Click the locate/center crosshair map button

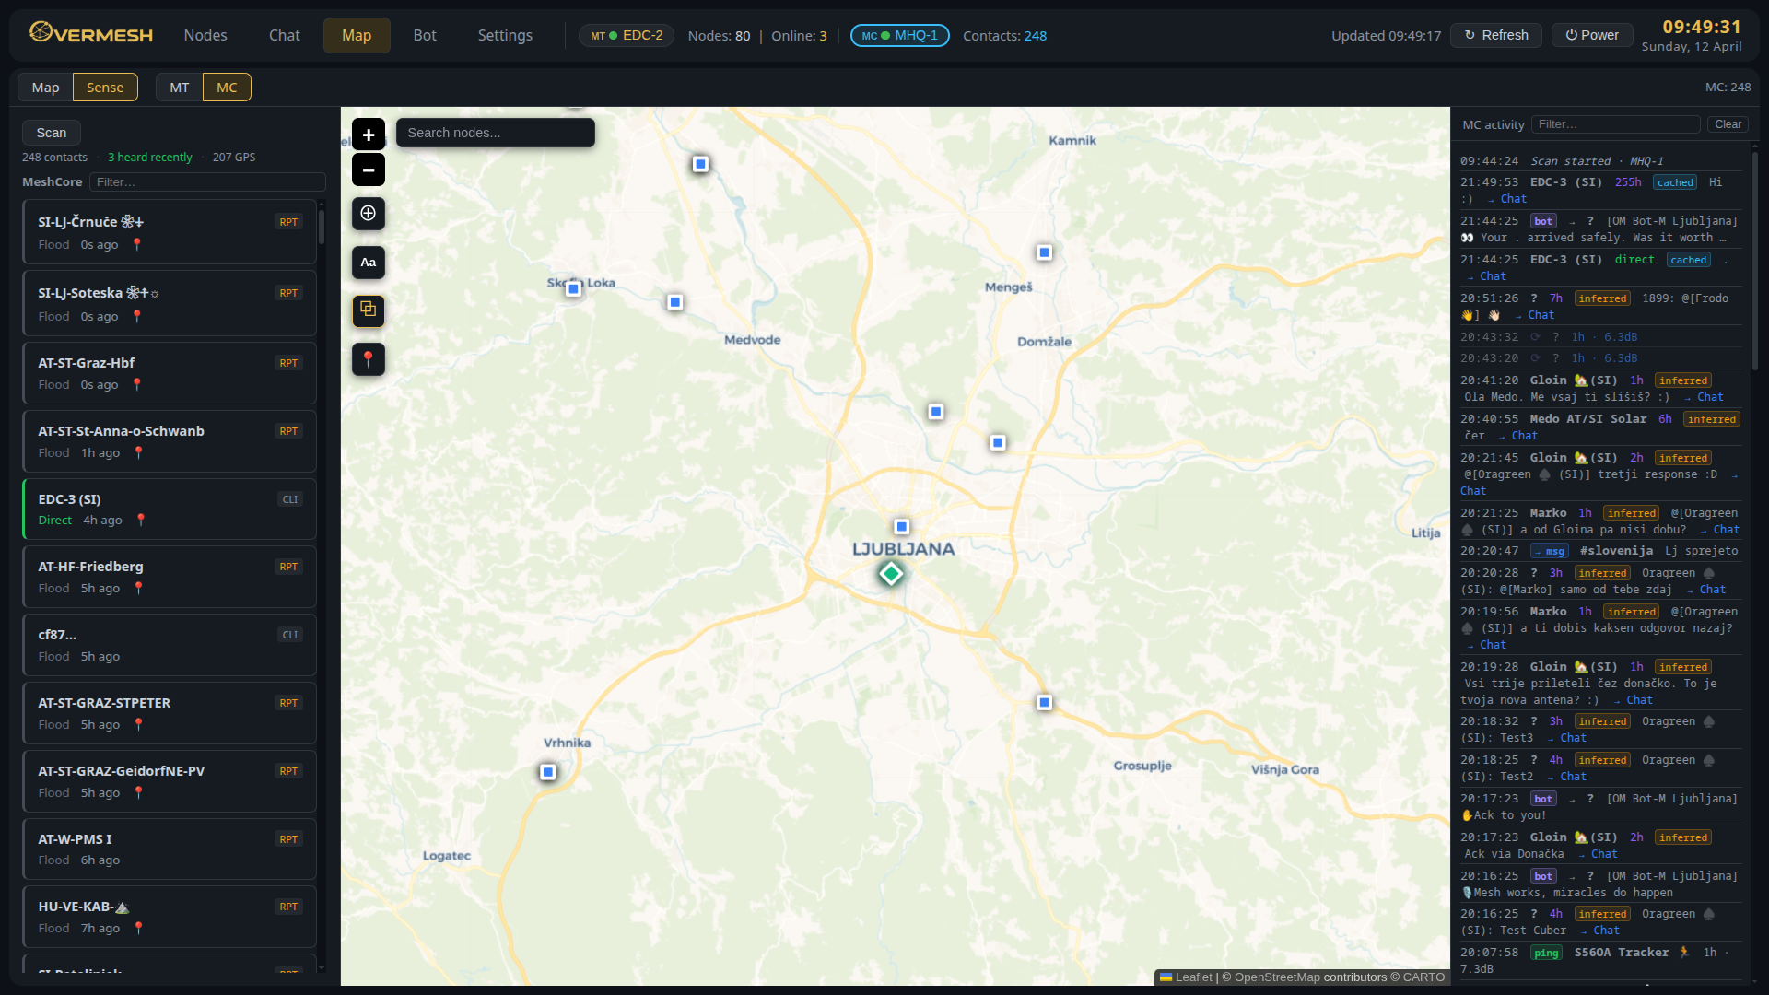368,214
